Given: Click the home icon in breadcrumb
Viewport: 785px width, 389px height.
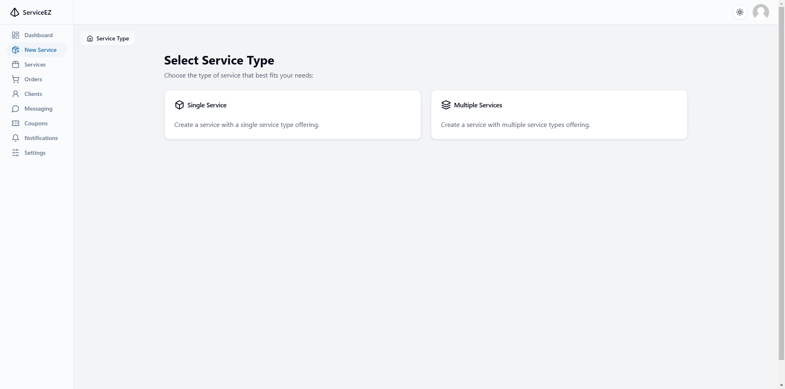Looking at the screenshot, I should [90, 38].
